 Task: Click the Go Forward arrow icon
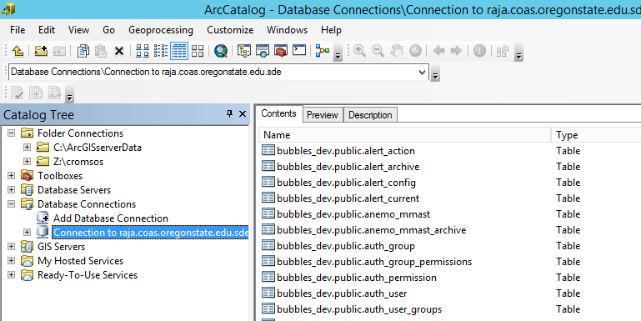pos(456,51)
